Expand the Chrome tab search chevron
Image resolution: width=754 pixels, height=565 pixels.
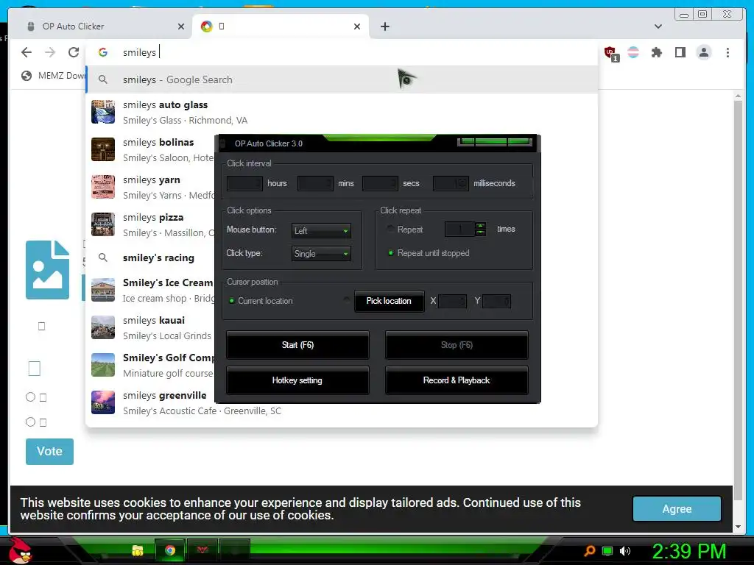tap(658, 26)
